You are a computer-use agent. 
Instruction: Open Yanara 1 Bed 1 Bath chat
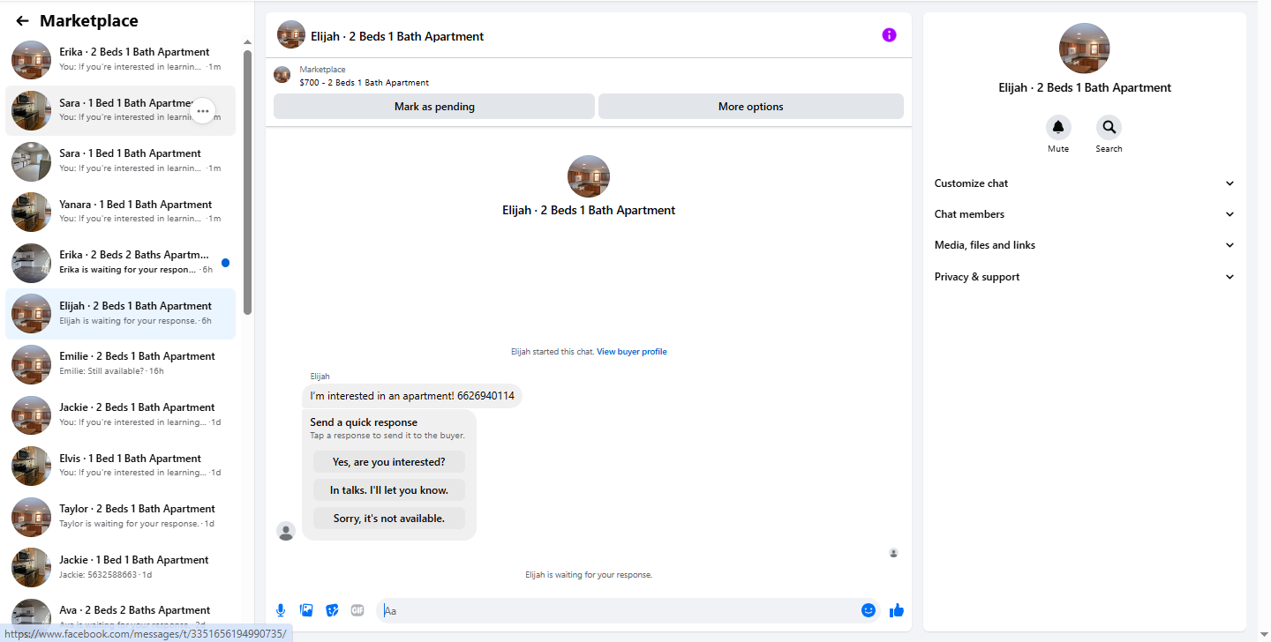click(121, 212)
